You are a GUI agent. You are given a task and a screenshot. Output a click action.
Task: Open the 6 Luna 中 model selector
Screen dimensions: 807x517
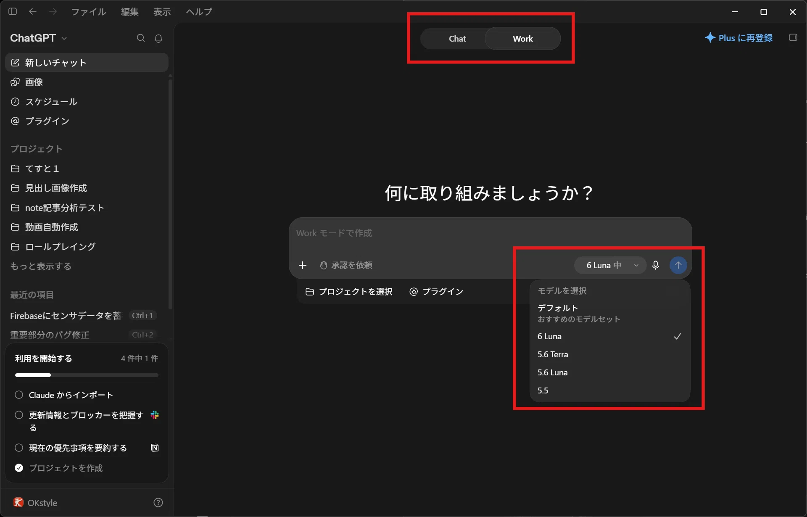[x=610, y=265]
